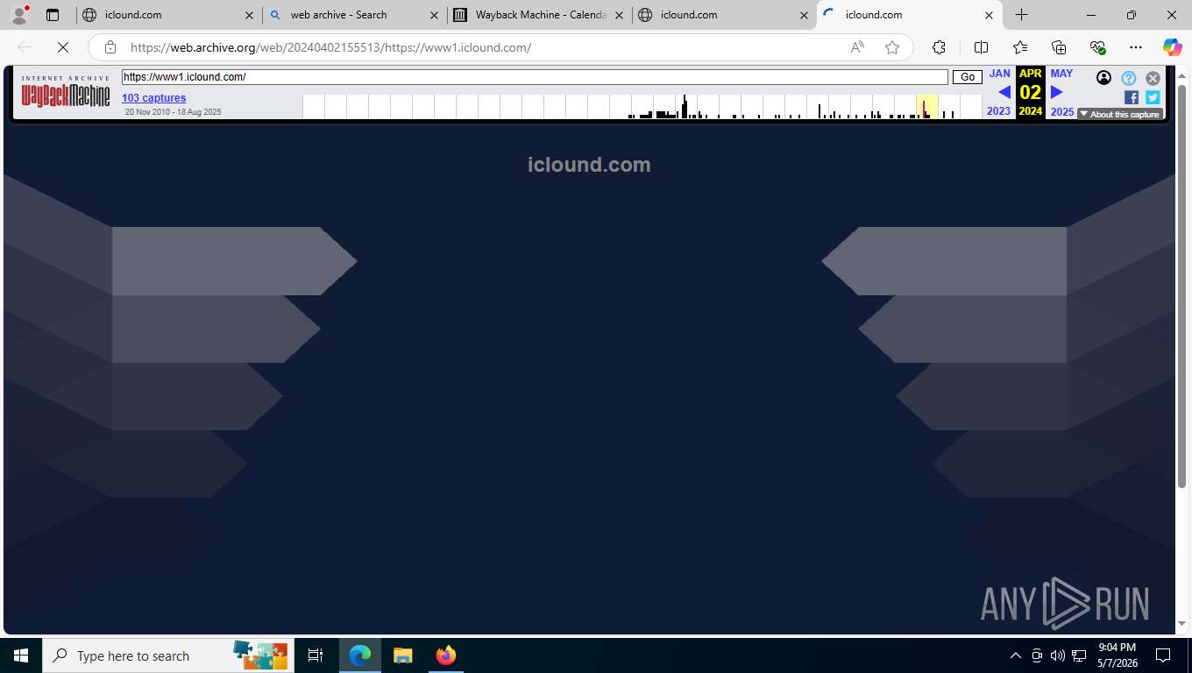Open Wayback user account icon
Screen dimensions: 1192x673
click(x=1103, y=78)
